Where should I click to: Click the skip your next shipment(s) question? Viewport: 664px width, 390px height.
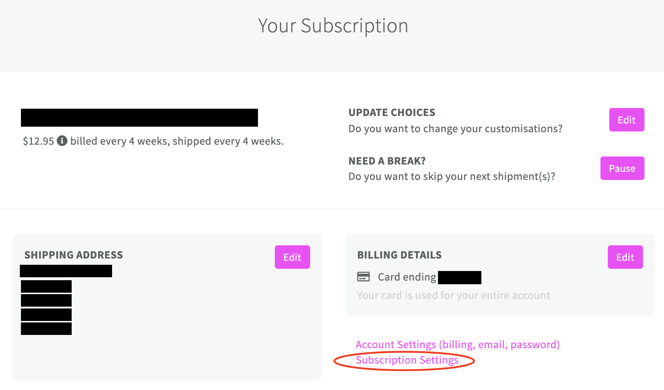pyautogui.click(x=452, y=177)
